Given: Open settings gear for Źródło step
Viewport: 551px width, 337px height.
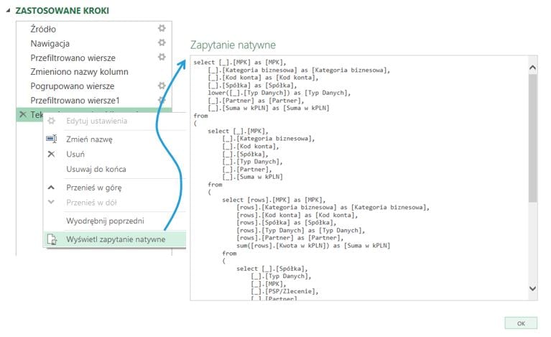Looking at the screenshot, I should (162, 29).
